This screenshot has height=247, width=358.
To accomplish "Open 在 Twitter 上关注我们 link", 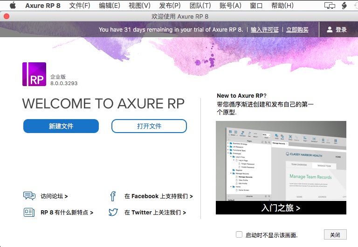I will [155, 213].
